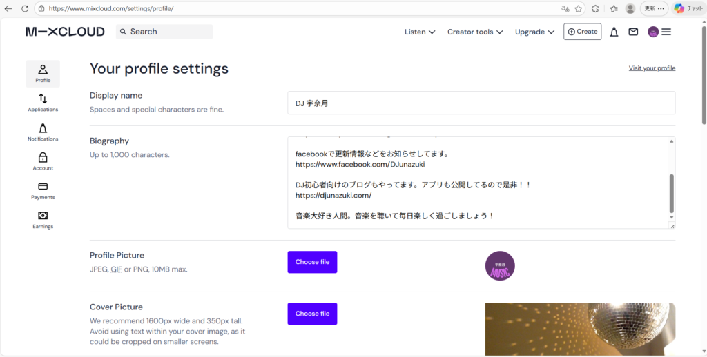The height and width of the screenshot is (357, 707).
Task: Open the hamburger menu beside avatar
Action: click(666, 32)
